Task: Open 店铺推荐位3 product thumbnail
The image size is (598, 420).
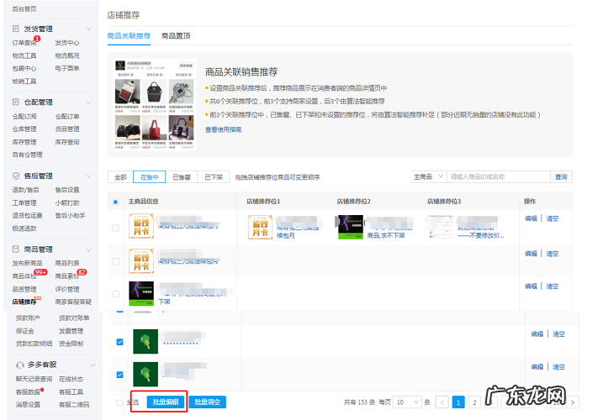Action: (441, 227)
